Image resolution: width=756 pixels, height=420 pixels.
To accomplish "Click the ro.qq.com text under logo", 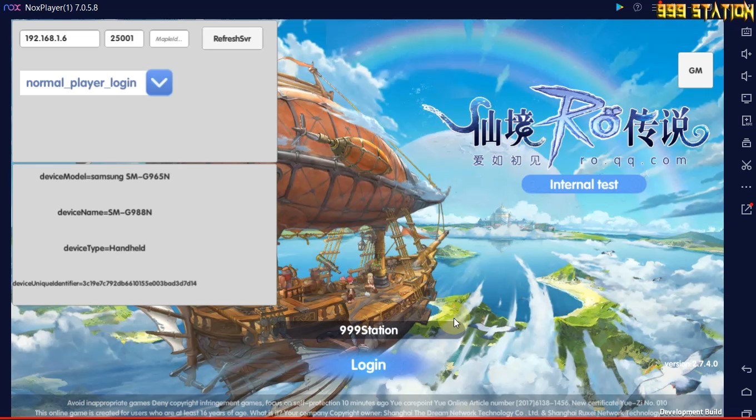I will pyautogui.click(x=633, y=161).
